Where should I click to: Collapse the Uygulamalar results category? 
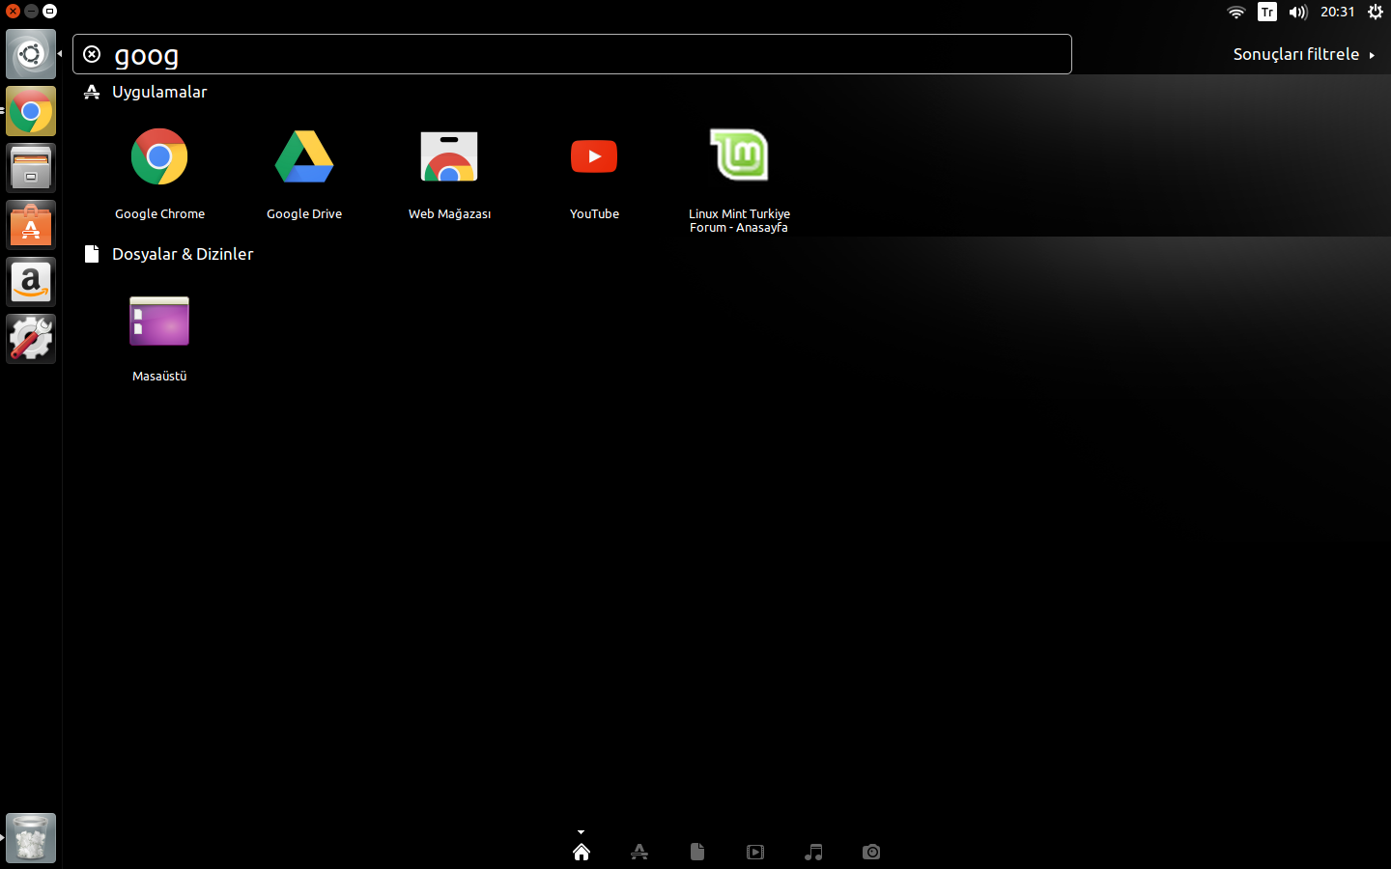pos(159,92)
